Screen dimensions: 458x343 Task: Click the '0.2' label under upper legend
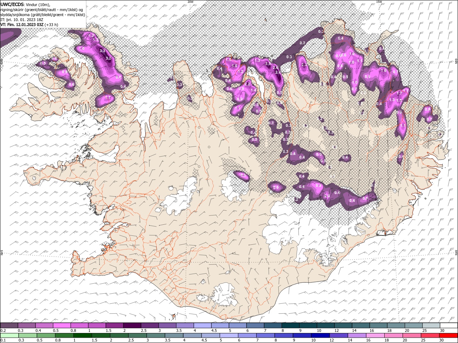click(x=3, y=330)
